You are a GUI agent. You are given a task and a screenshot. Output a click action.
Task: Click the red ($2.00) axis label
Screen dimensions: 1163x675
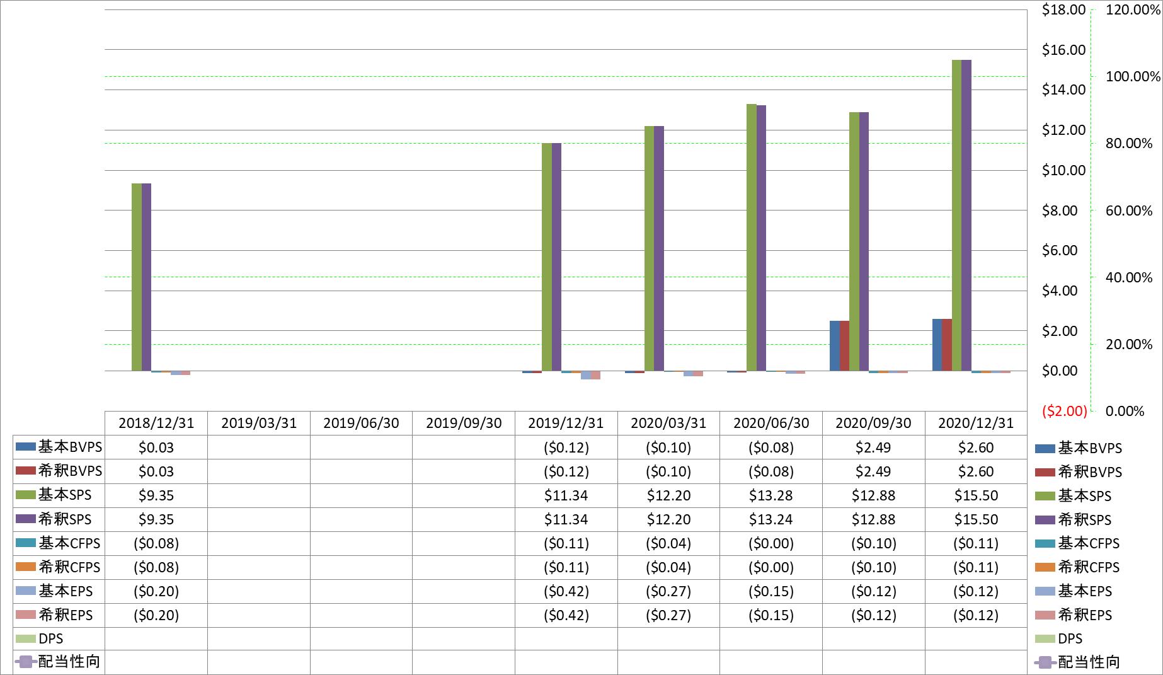(1065, 411)
